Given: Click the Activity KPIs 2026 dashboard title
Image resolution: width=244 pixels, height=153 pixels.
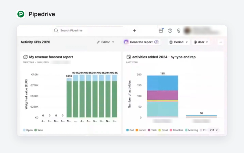Looking at the screenshot, I should (x=35, y=42).
